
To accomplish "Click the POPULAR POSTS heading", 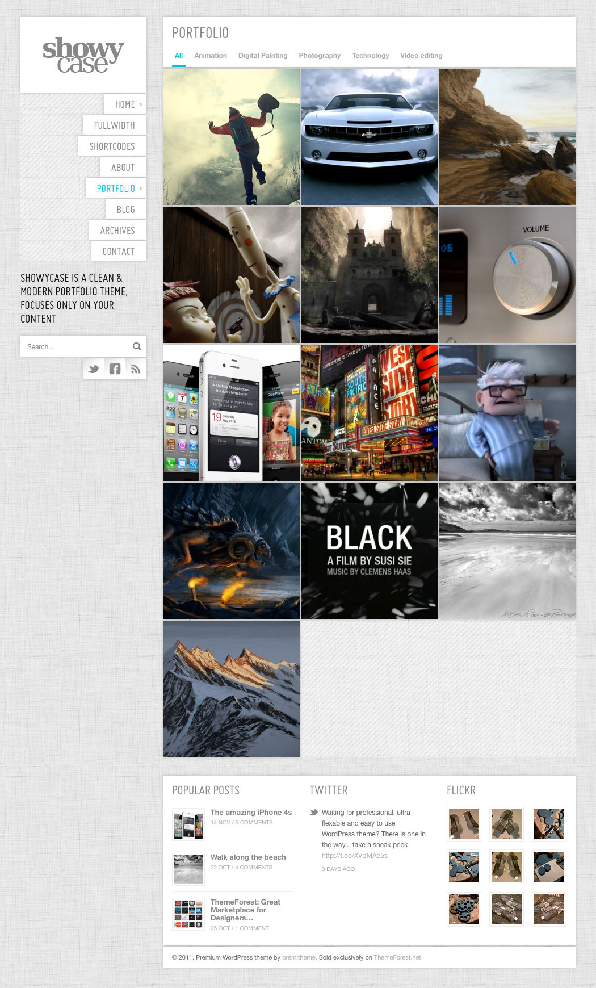I will (x=205, y=790).
